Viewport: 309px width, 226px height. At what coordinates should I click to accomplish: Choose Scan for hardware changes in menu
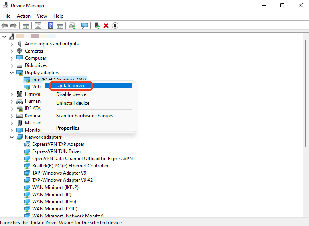[x=89, y=116]
